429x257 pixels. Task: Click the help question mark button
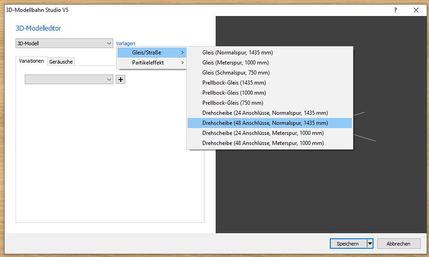[395, 10]
